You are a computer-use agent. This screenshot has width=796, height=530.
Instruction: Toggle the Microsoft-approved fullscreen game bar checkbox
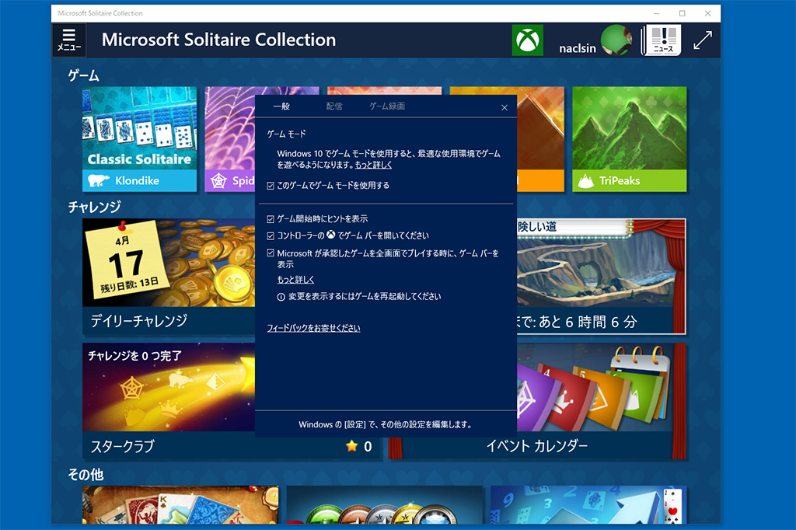[271, 253]
